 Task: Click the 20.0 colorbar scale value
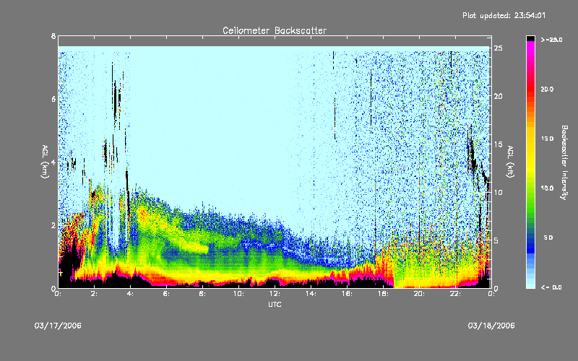click(547, 89)
